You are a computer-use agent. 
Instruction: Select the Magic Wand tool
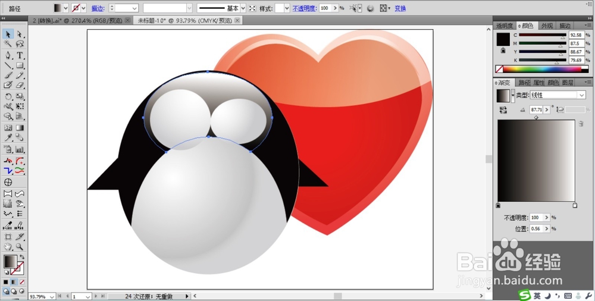(x=8, y=44)
